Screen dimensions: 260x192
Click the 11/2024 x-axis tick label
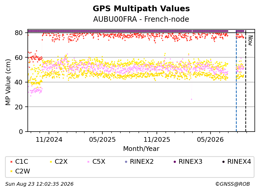49,140
